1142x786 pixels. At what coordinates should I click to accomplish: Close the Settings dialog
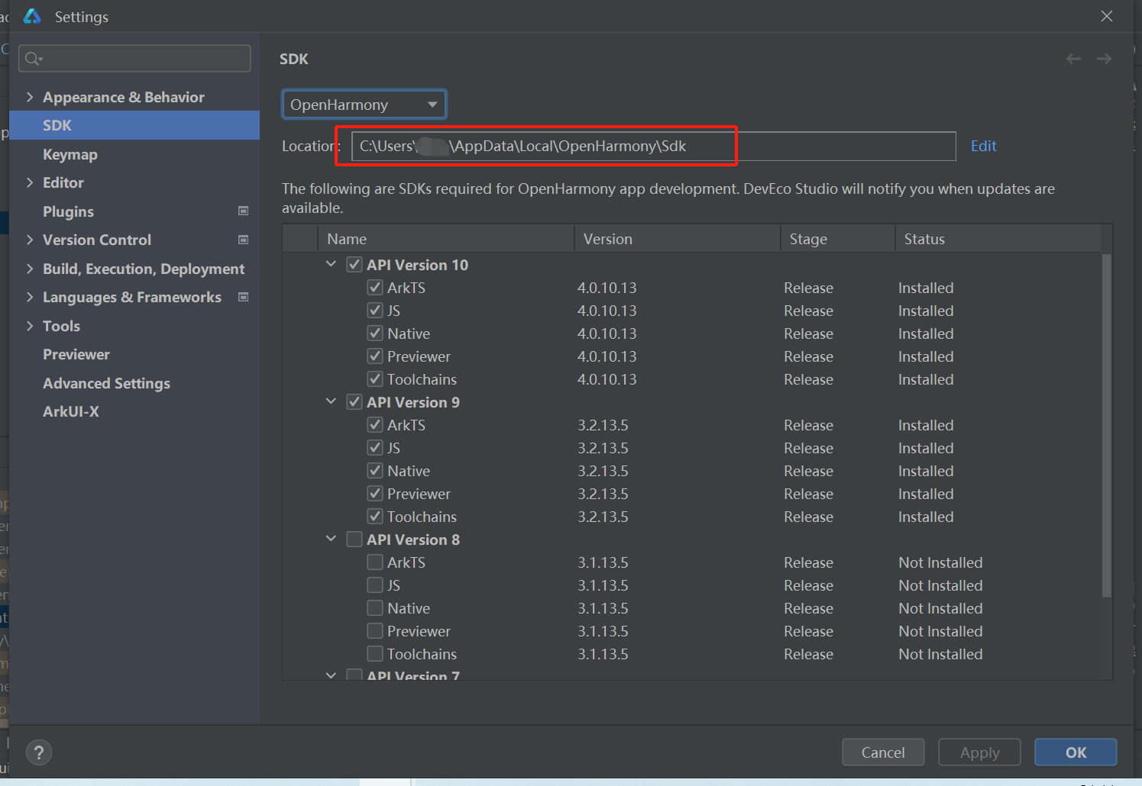tap(1106, 16)
